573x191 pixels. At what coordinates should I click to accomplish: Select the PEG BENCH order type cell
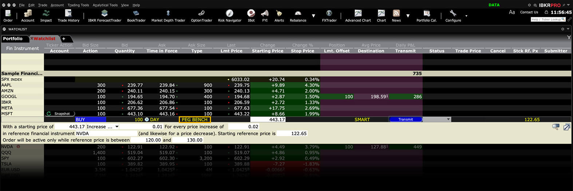click(194, 119)
